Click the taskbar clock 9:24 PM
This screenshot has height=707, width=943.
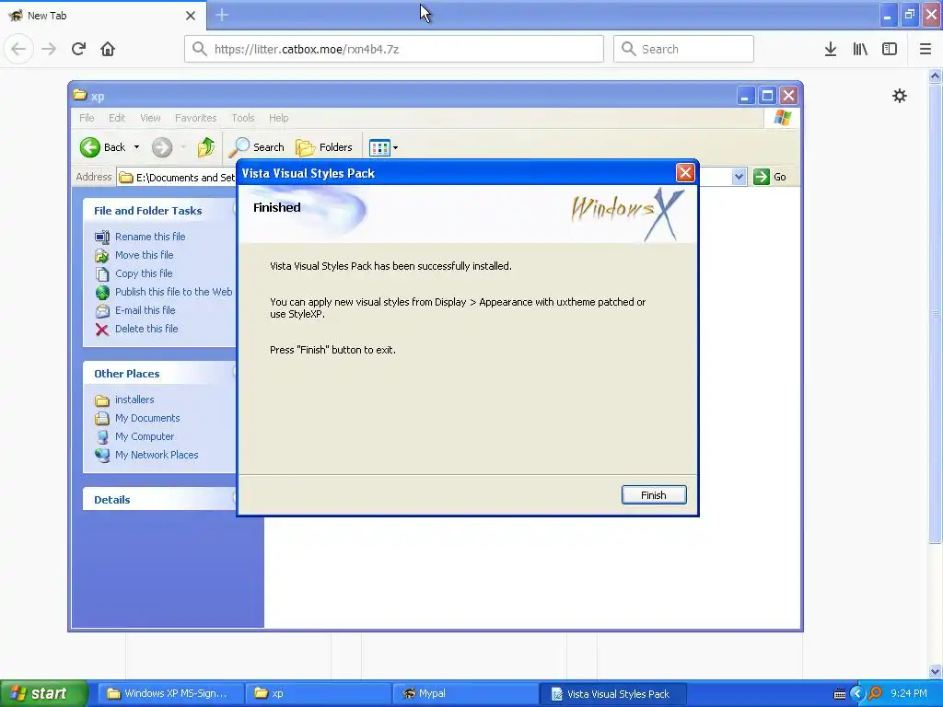tap(909, 694)
